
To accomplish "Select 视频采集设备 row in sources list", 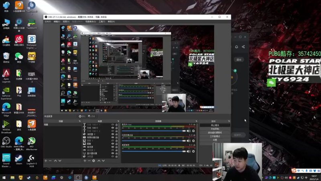I will click(100, 137).
